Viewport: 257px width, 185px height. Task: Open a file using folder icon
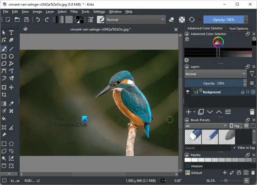click(17, 20)
